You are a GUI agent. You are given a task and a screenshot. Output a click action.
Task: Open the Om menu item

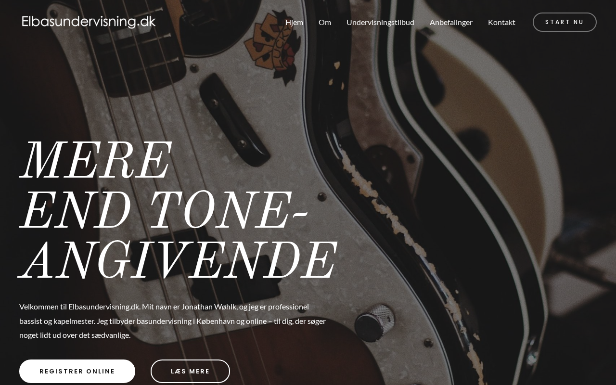(325, 22)
